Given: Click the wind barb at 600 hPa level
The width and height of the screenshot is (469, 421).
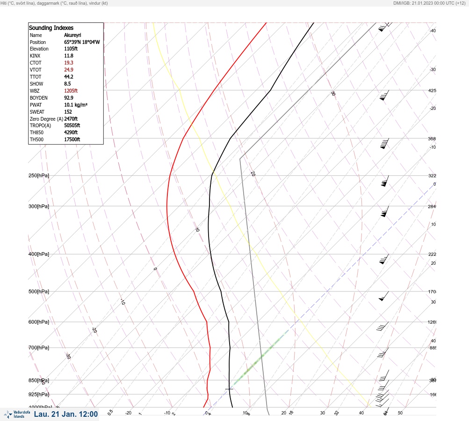Looking at the screenshot, I should pos(382,327).
